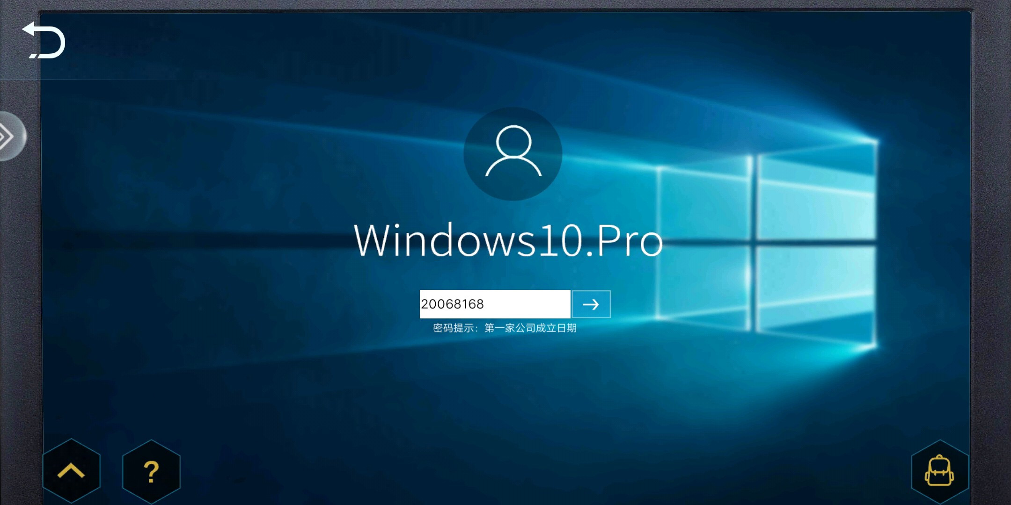Expand the up-chevron hexagon button

pyautogui.click(x=71, y=470)
